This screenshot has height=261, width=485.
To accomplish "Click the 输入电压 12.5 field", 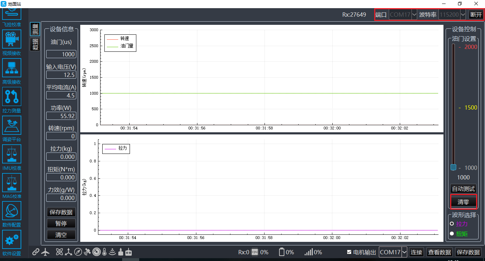I will [61, 75].
